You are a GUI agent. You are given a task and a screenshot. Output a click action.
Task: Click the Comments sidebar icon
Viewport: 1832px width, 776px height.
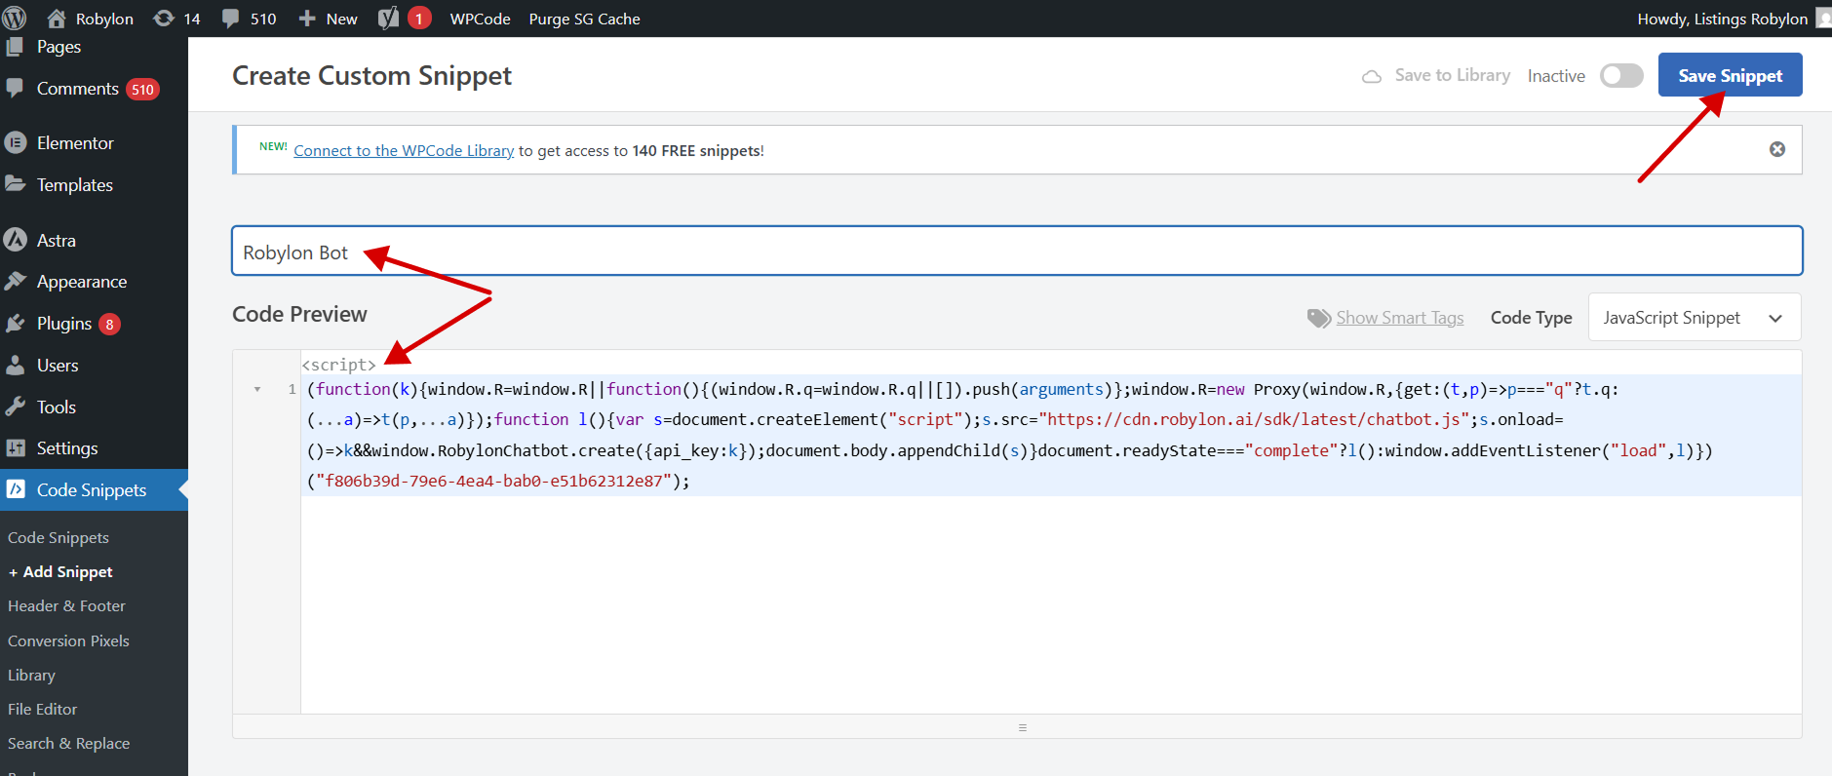point(15,89)
